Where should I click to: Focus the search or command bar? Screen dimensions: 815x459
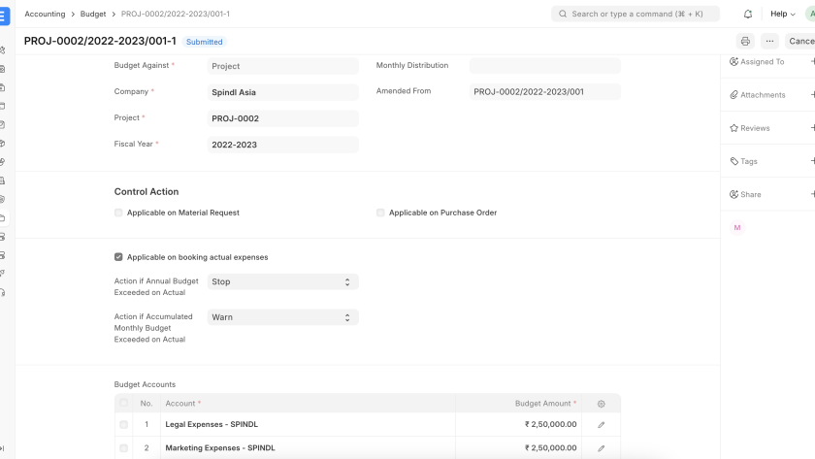point(636,15)
